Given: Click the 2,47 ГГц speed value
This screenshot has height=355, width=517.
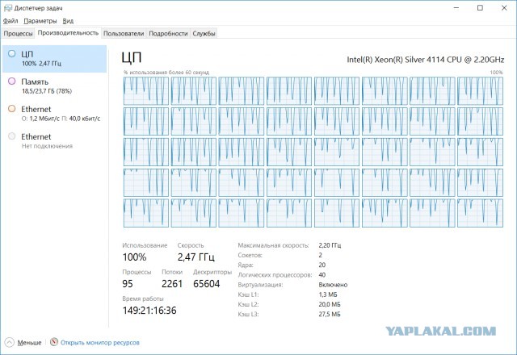Looking at the screenshot, I should click(196, 257).
